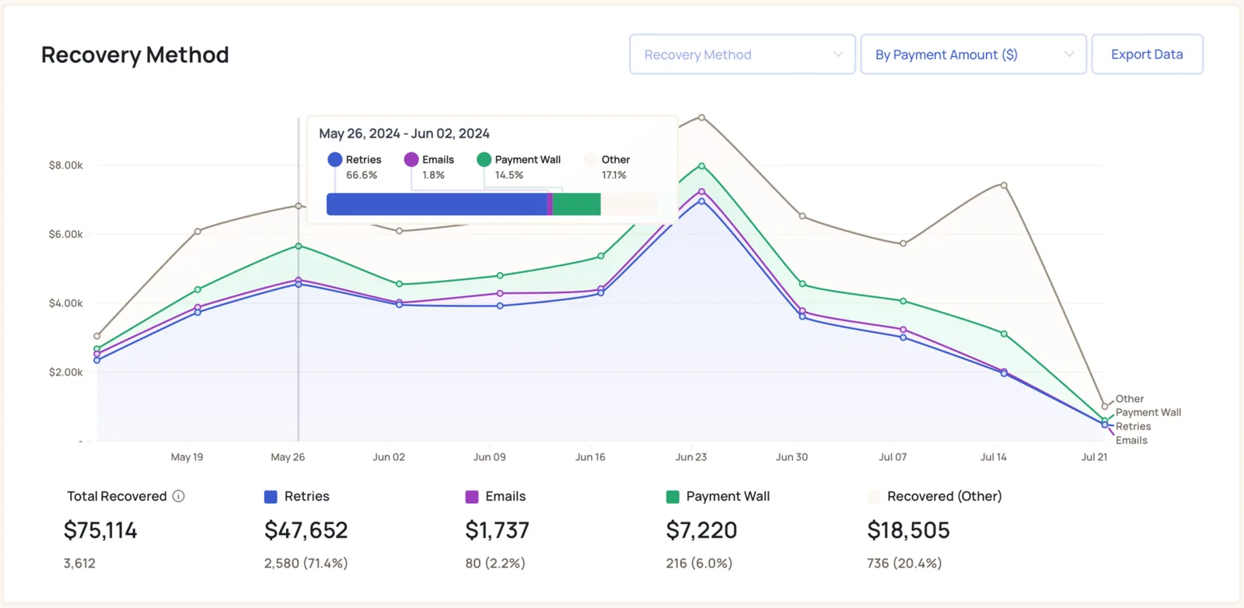The width and height of the screenshot is (1244, 608).
Task: Click the 3,612 total count
Action: 79,563
